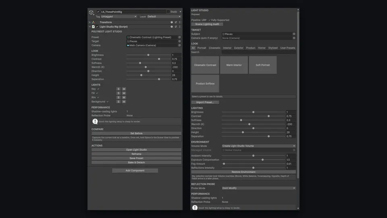Viewport: 387px width, 218px height.
Task: Solo the Background light
Action: (119, 102)
